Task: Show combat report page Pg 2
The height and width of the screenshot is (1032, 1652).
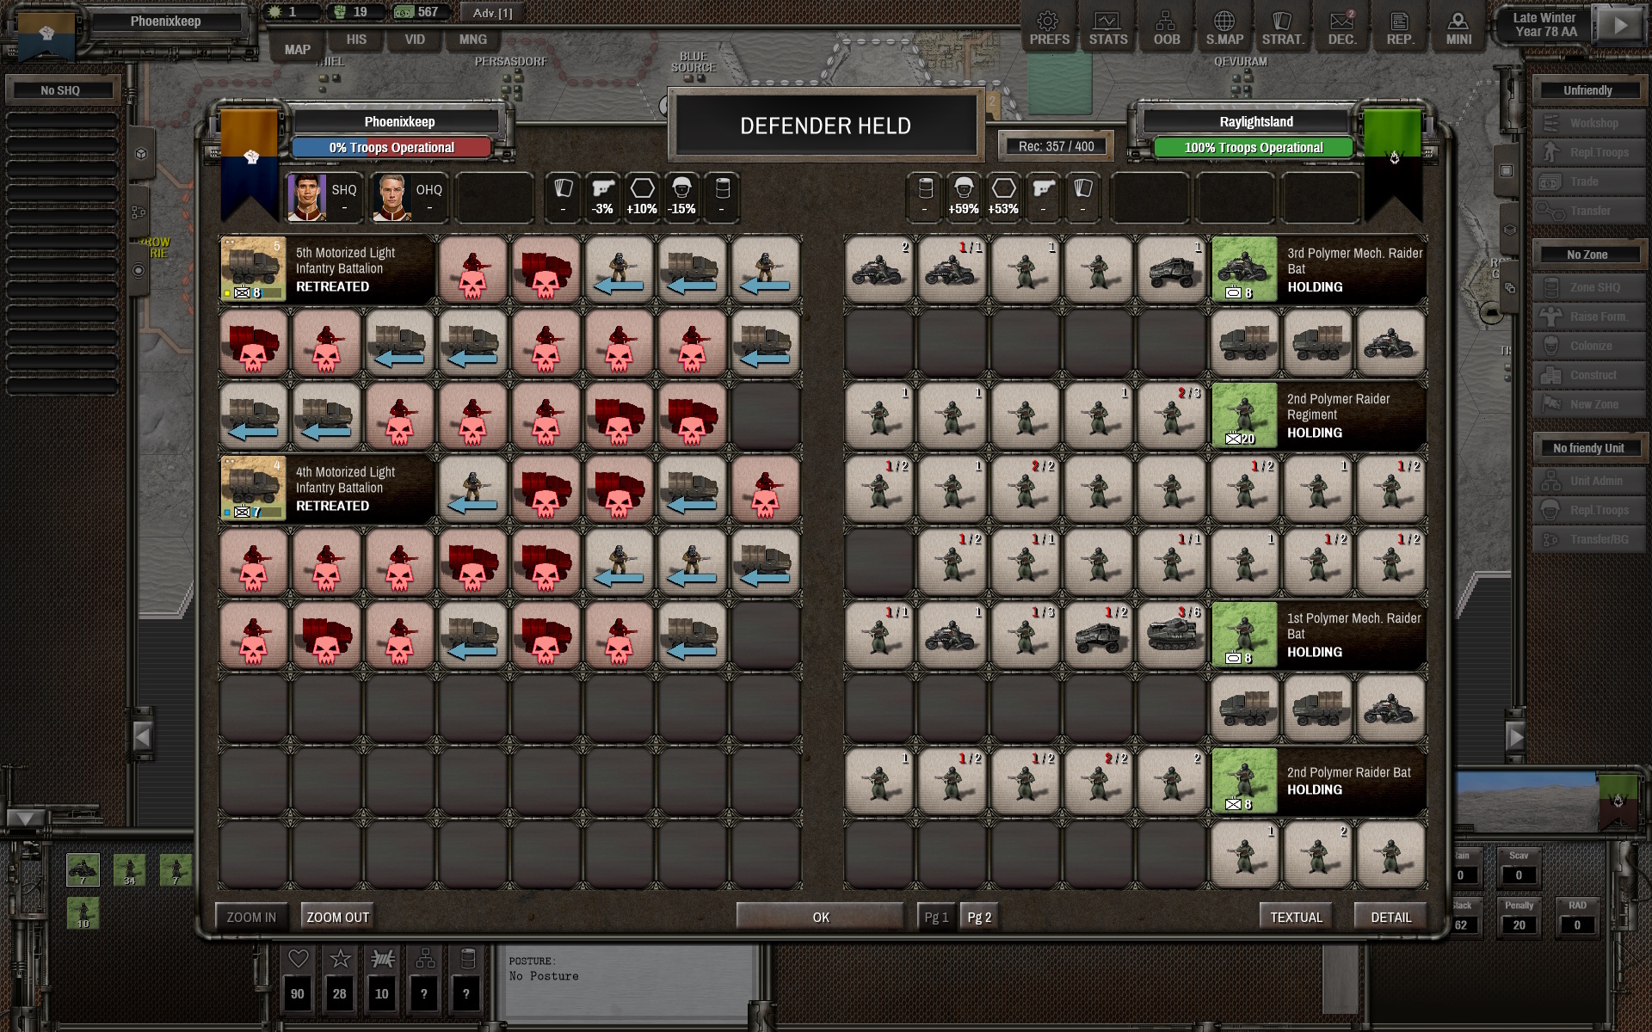Action: (x=979, y=918)
